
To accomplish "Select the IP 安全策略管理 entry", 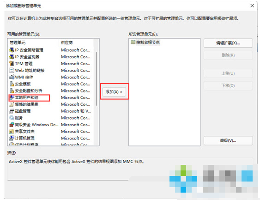I will click(x=50, y=50).
